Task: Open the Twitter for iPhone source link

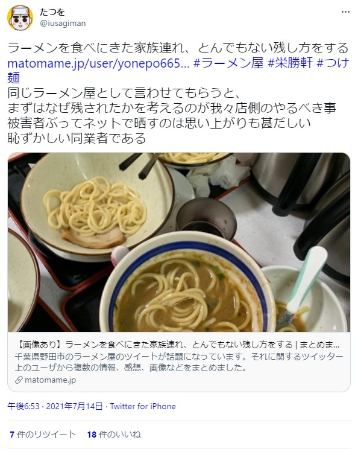Action: [x=143, y=406]
